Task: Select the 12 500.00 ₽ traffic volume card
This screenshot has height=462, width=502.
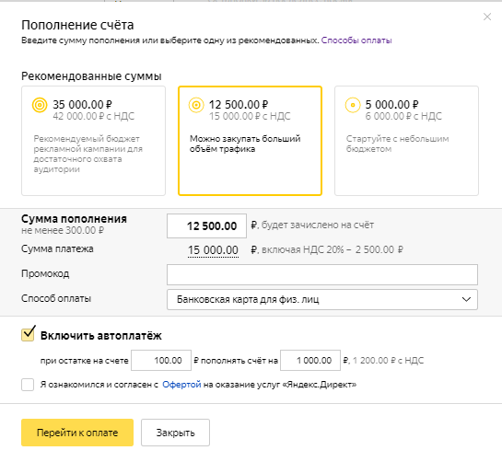Action: pyautogui.click(x=250, y=141)
